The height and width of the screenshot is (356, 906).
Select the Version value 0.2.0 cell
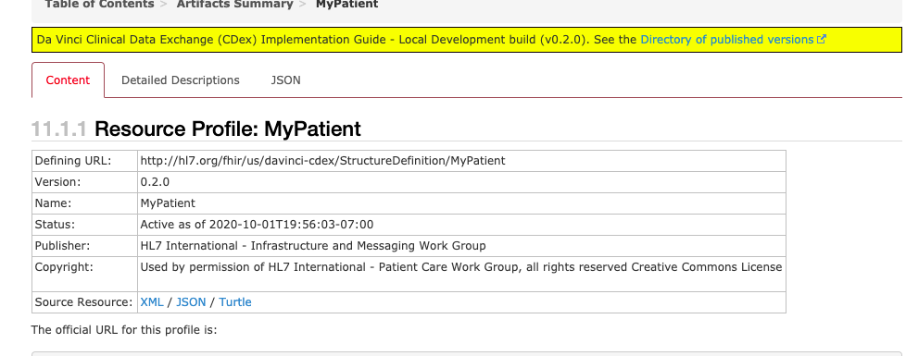pyautogui.click(x=461, y=182)
